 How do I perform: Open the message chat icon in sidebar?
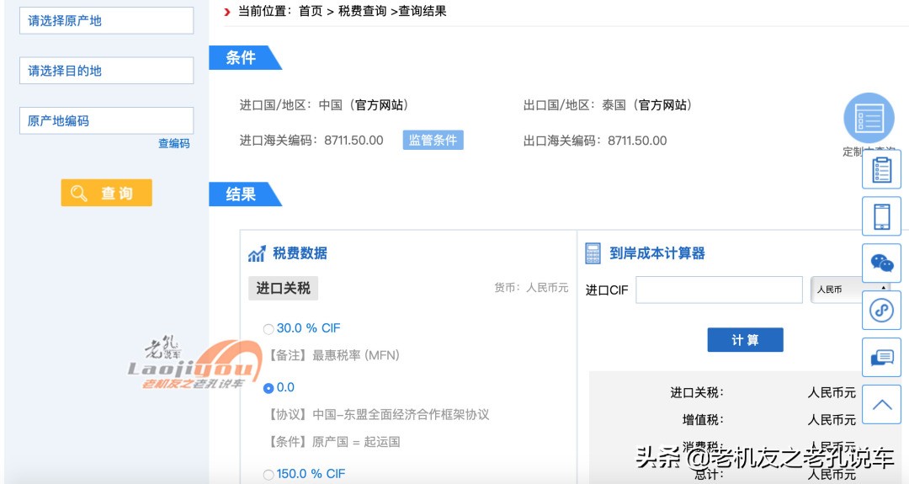(882, 357)
